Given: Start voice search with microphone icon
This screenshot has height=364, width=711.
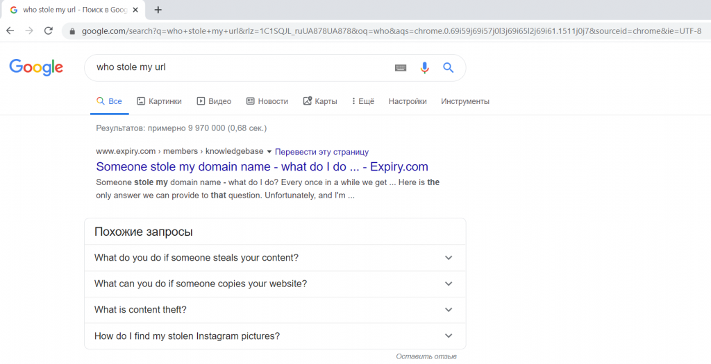Looking at the screenshot, I should coord(424,68).
